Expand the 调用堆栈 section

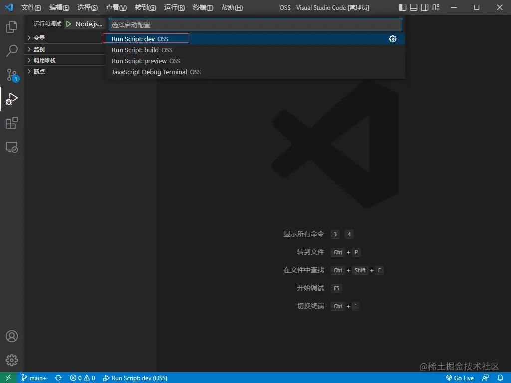[x=65, y=60]
